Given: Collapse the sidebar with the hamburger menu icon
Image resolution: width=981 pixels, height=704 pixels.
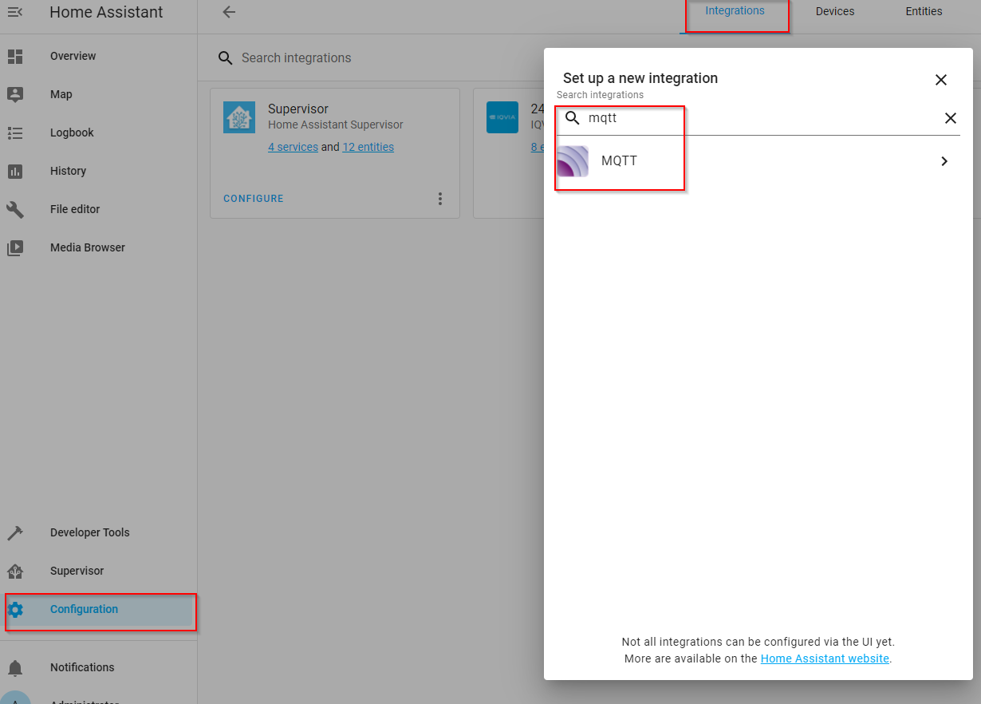Looking at the screenshot, I should (x=15, y=12).
